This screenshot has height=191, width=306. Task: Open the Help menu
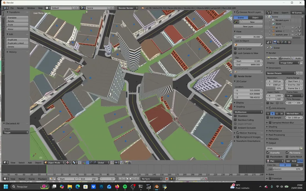click(x=40, y=8)
